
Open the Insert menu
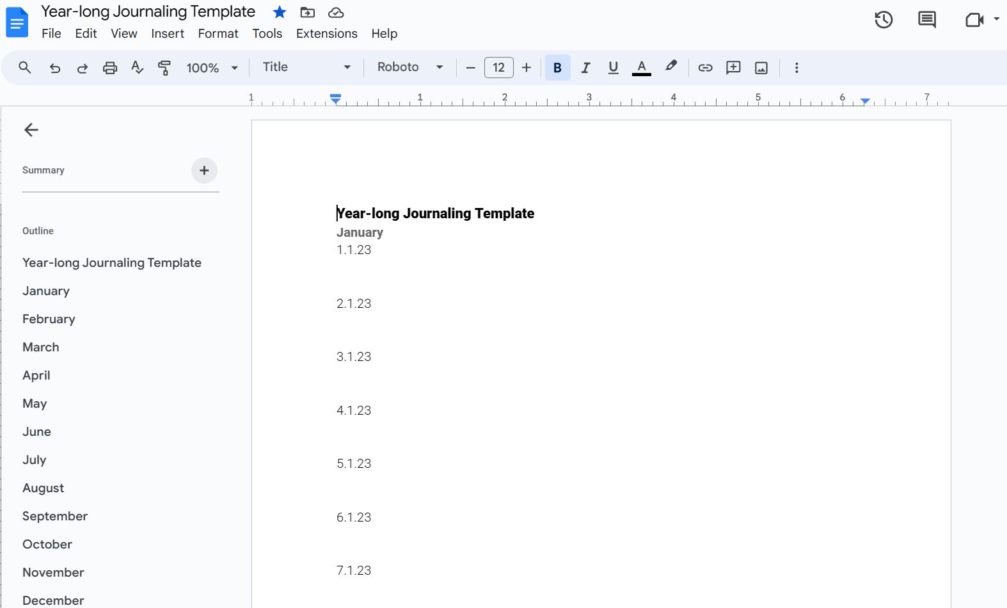click(x=168, y=33)
